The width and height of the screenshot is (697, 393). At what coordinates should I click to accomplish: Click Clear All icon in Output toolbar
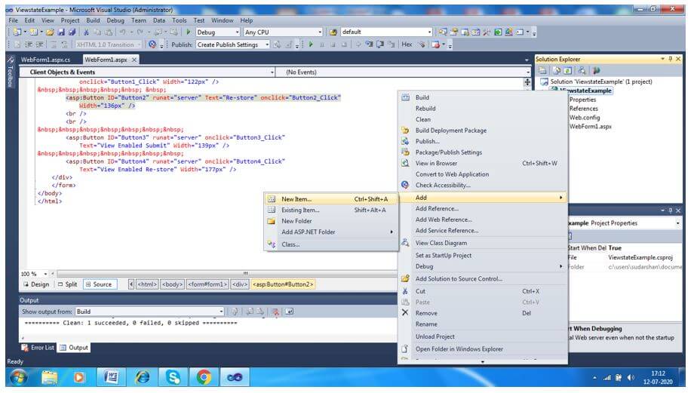276,312
